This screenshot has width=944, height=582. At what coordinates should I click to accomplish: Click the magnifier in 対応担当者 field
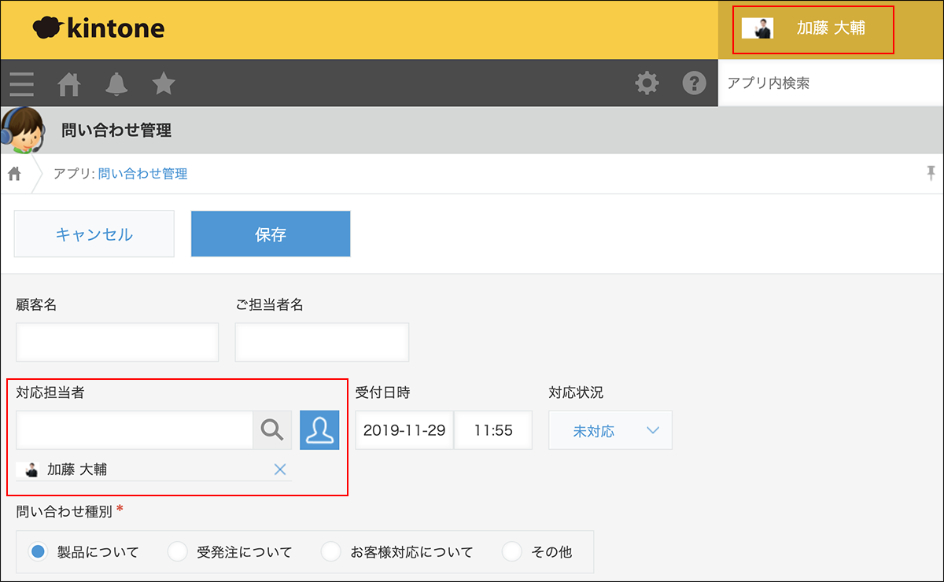click(272, 430)
